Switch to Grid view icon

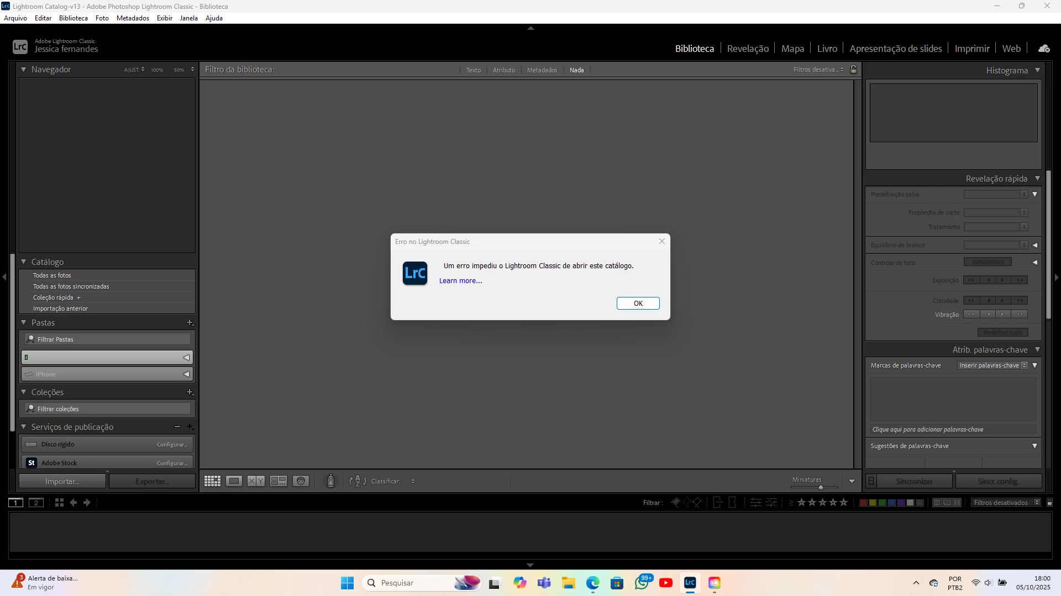coord(212,481)
